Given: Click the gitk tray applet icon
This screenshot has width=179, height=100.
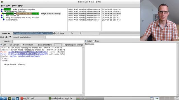Looking at the screenshot, I should (x=157, y=98).
